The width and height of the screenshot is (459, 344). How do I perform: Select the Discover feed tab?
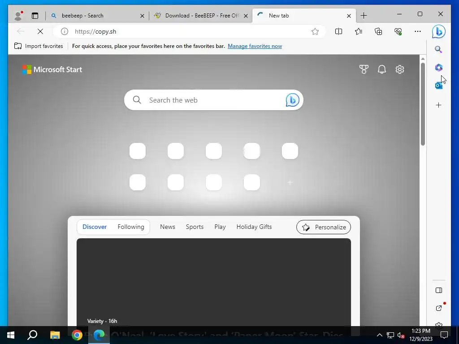coord(95,227)
